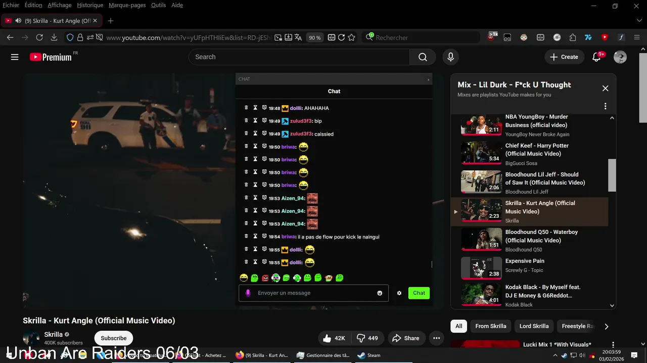Open browser downloads arrow icon
The width and height of the screenshot is (647, 363).
[x=54, y=37]
